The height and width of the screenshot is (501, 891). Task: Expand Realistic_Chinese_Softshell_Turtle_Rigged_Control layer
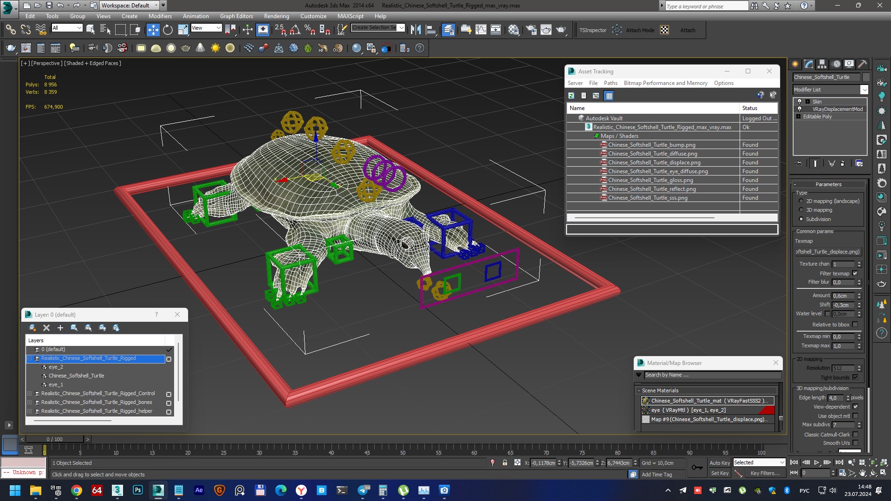pos(30,393)
